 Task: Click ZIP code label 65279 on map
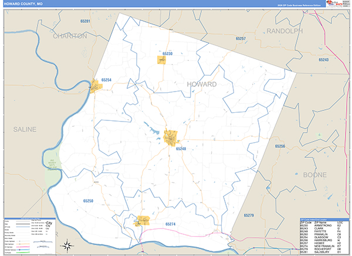pos(249,215)
